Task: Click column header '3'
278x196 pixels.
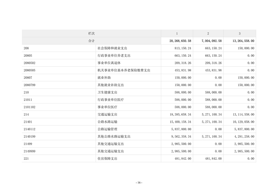Action: click(240, 34)
